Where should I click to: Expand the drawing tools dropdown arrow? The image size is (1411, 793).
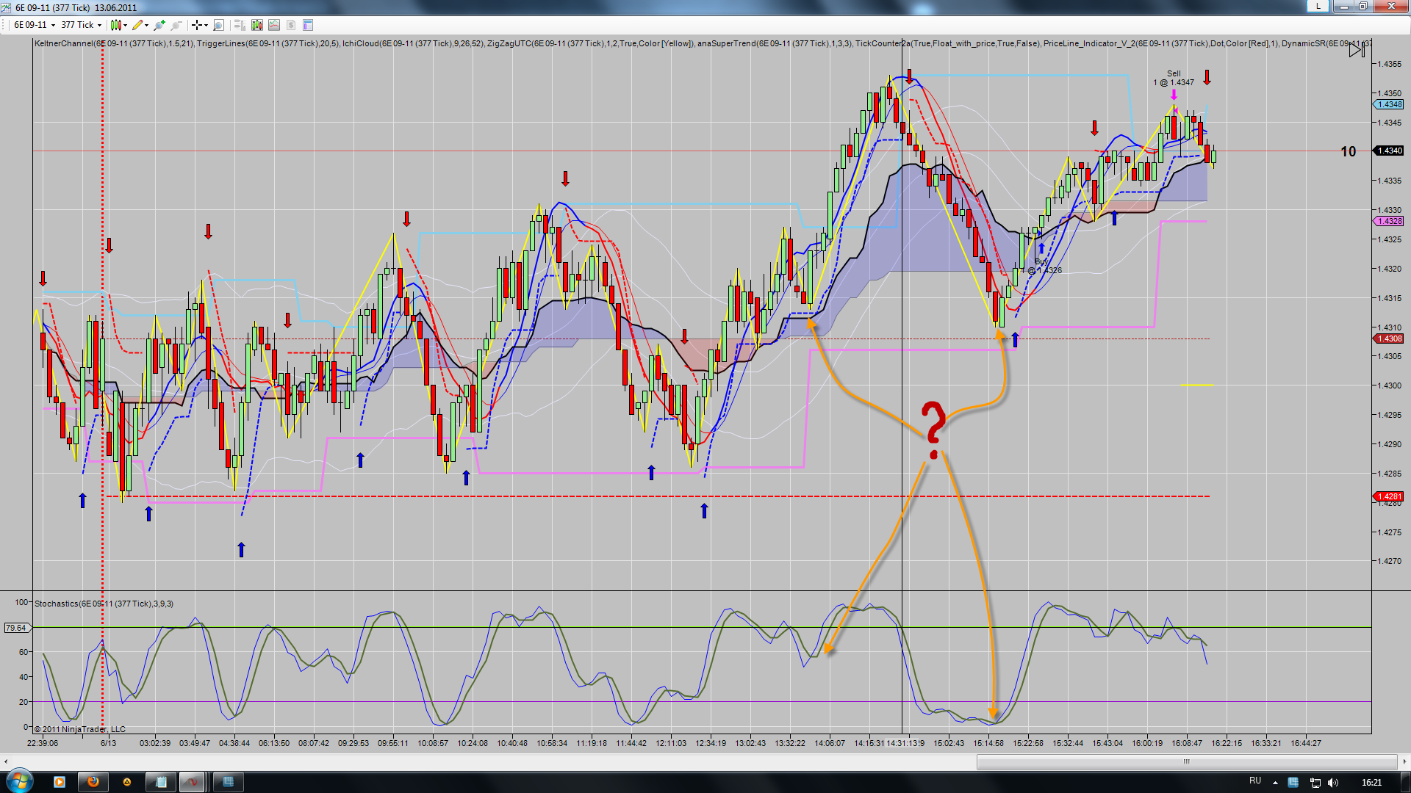147,25
